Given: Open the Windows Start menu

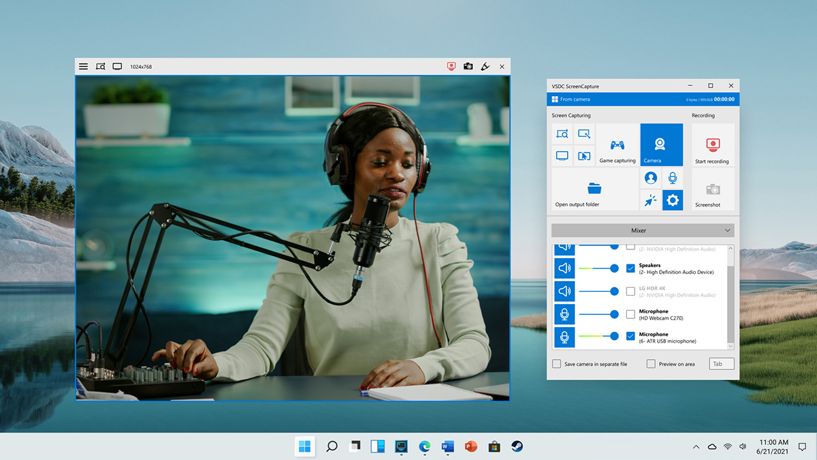Looking at the screenshot, I should click(x=304, y=446).
